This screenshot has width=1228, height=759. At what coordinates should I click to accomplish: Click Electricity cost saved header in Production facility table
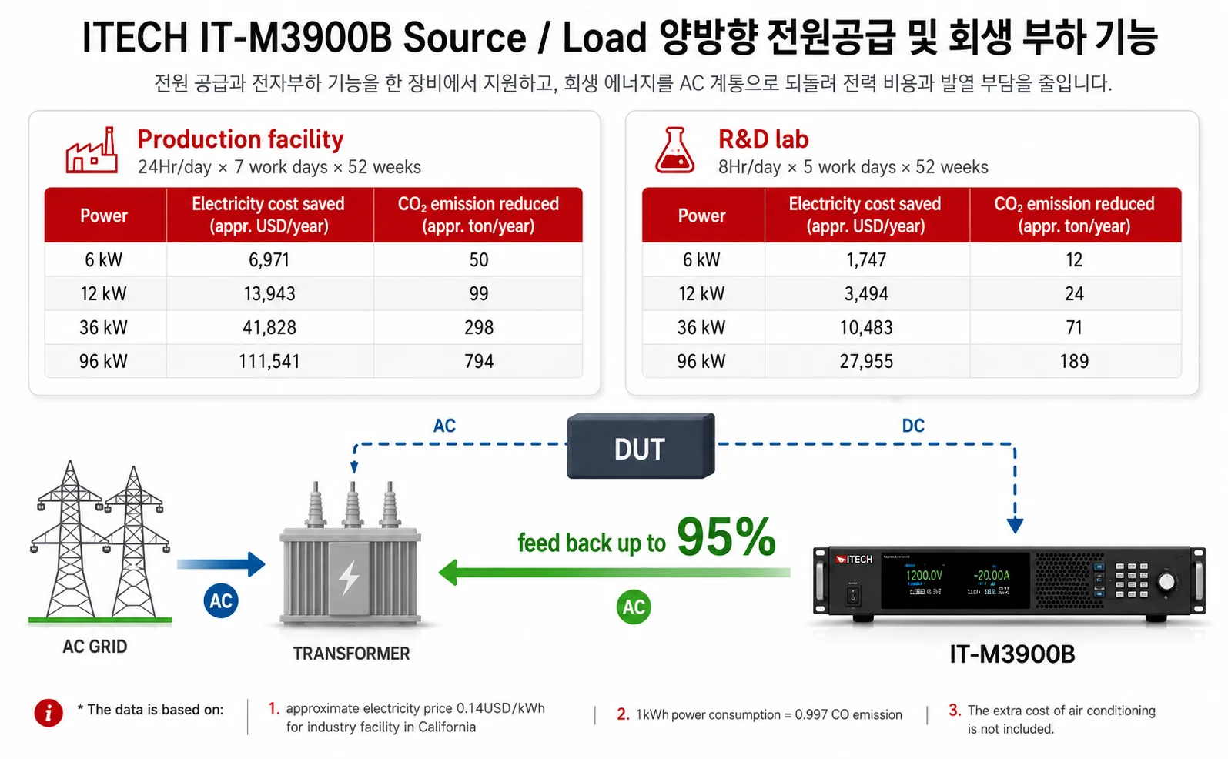pyautogui.click(x=269, y=215)
